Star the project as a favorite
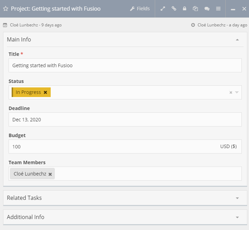249x230 pixels. click(5, 9)
